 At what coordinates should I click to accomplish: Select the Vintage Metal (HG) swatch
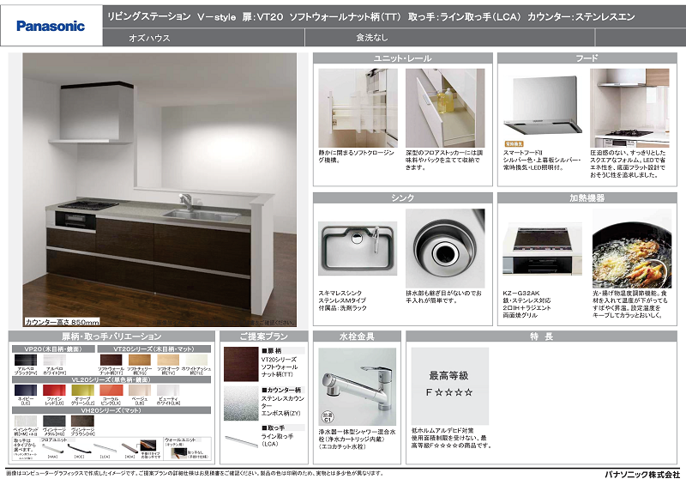point(54,421)
